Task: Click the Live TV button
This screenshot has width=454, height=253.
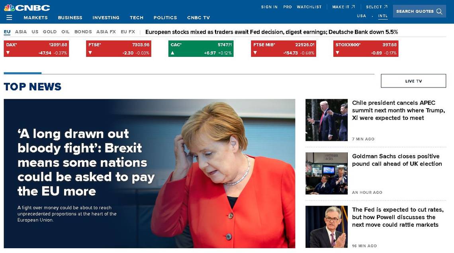Action: (413, 81)
